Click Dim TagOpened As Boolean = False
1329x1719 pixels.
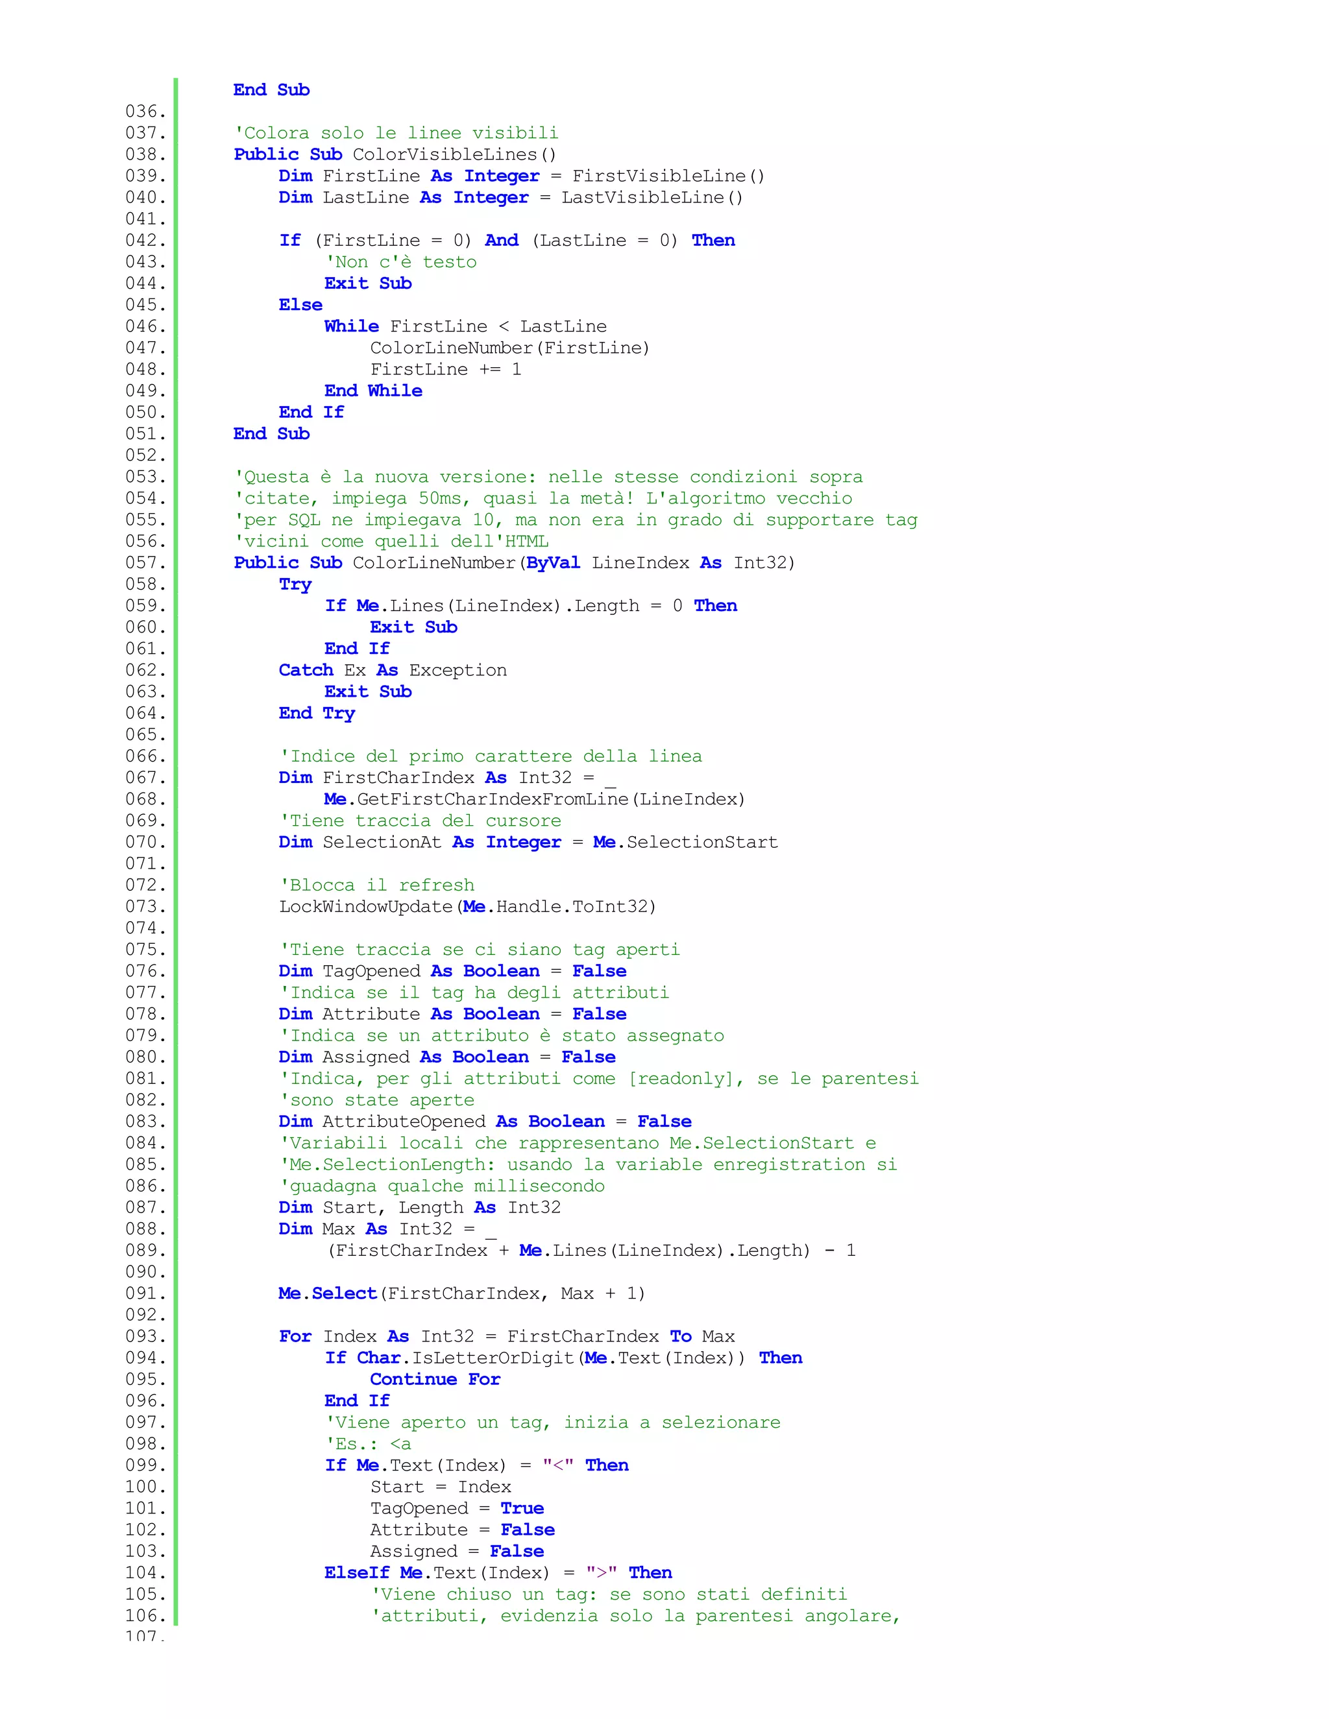(x=453, y=971)
